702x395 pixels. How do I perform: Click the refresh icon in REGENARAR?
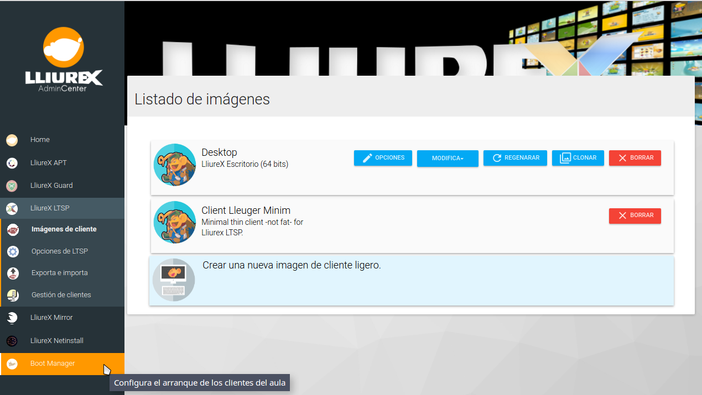(497, 158)
